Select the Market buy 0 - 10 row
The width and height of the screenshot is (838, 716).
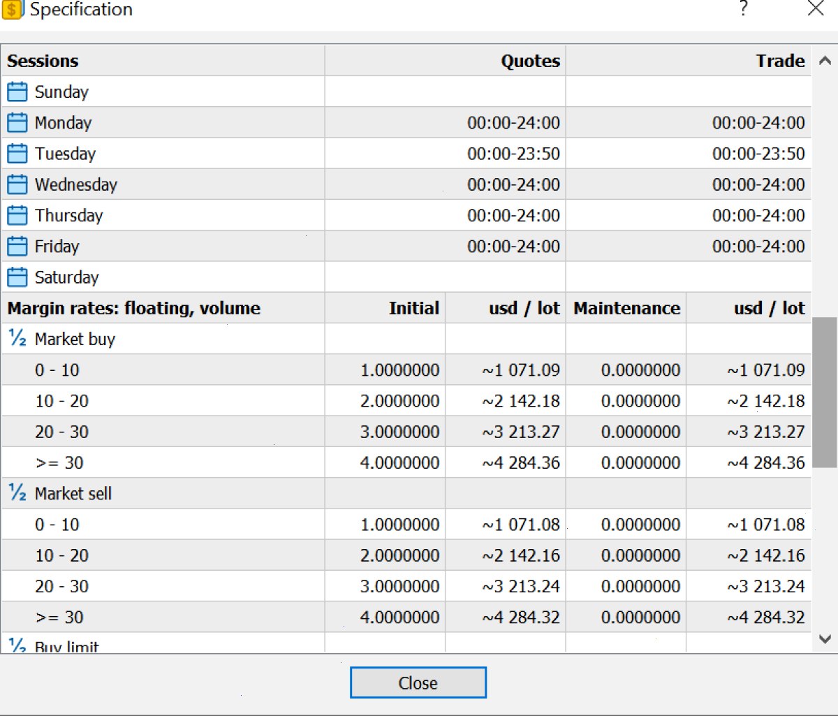406,370
